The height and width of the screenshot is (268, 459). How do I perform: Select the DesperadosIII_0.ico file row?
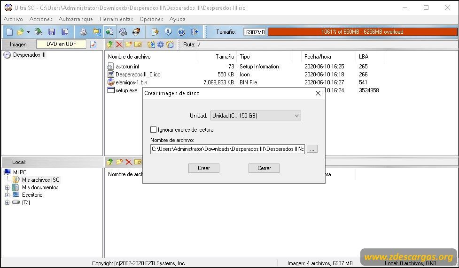coord(243,74)
